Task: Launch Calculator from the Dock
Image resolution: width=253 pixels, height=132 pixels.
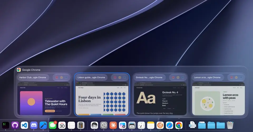Action: tap(81, 125)
